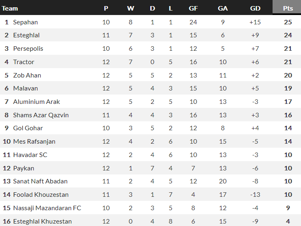Click Shams Azar Qazvin team name
The height and width of the screenshot is (226, 301).
pos(41,115)
